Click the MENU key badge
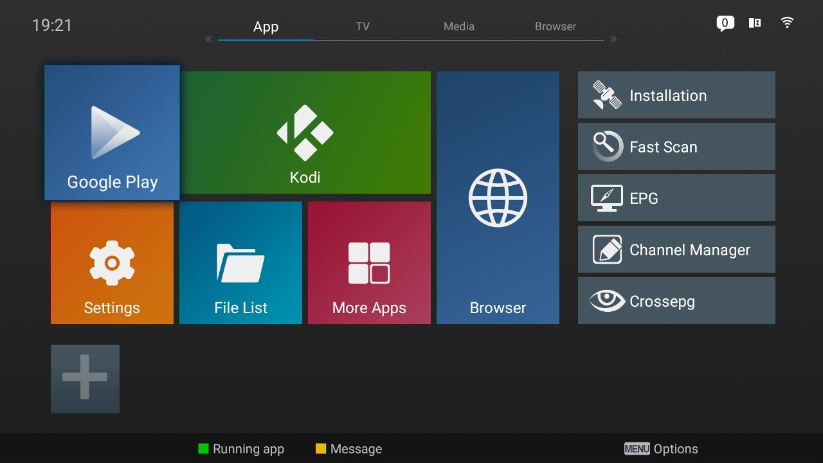 point(637,449)
